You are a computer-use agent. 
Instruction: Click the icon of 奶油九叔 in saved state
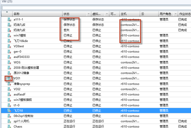click(9, 25)
